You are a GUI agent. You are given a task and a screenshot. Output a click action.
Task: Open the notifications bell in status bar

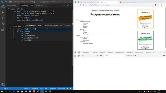tap(71, 88)
